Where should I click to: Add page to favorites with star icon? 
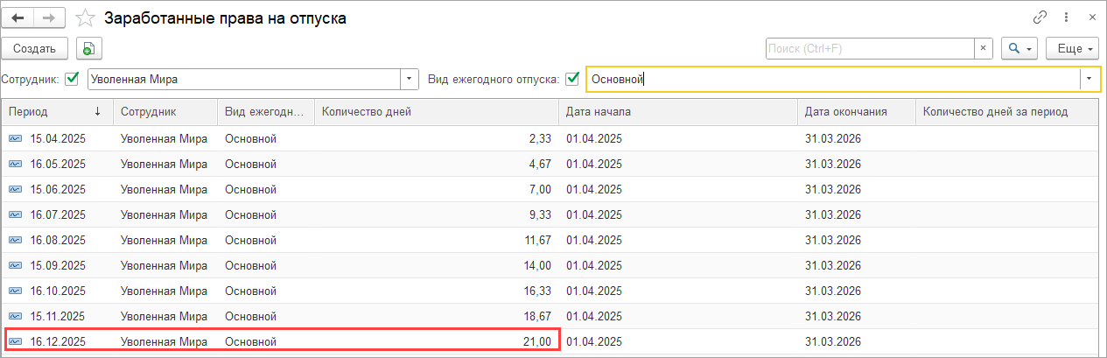[x=85, y=18]
